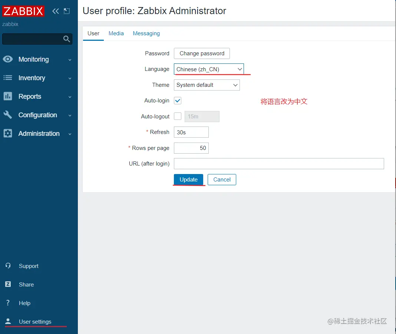Click the Help question mark icon
Screen dimensions: 396x334
coord(8,303)
